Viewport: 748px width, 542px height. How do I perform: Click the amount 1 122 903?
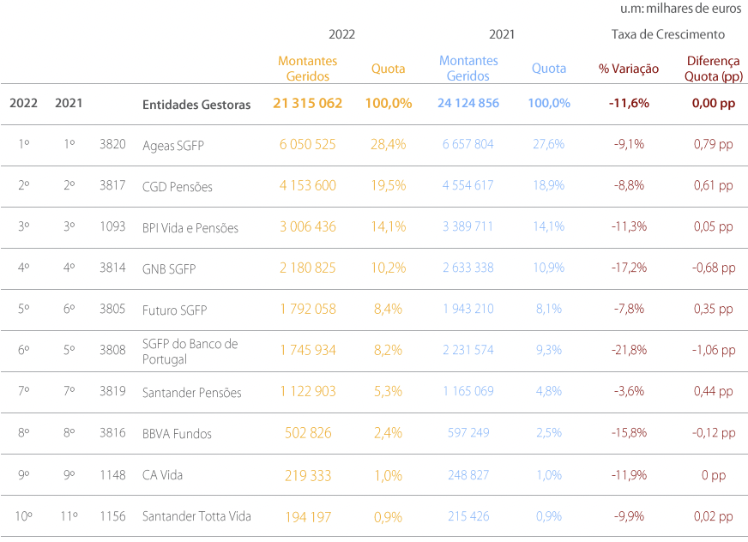(x=307, y=391)
